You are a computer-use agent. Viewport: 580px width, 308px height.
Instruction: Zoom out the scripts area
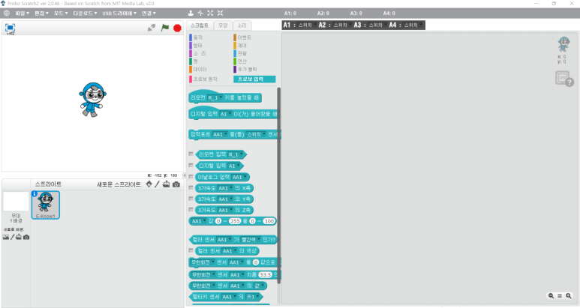coord(551,296)
